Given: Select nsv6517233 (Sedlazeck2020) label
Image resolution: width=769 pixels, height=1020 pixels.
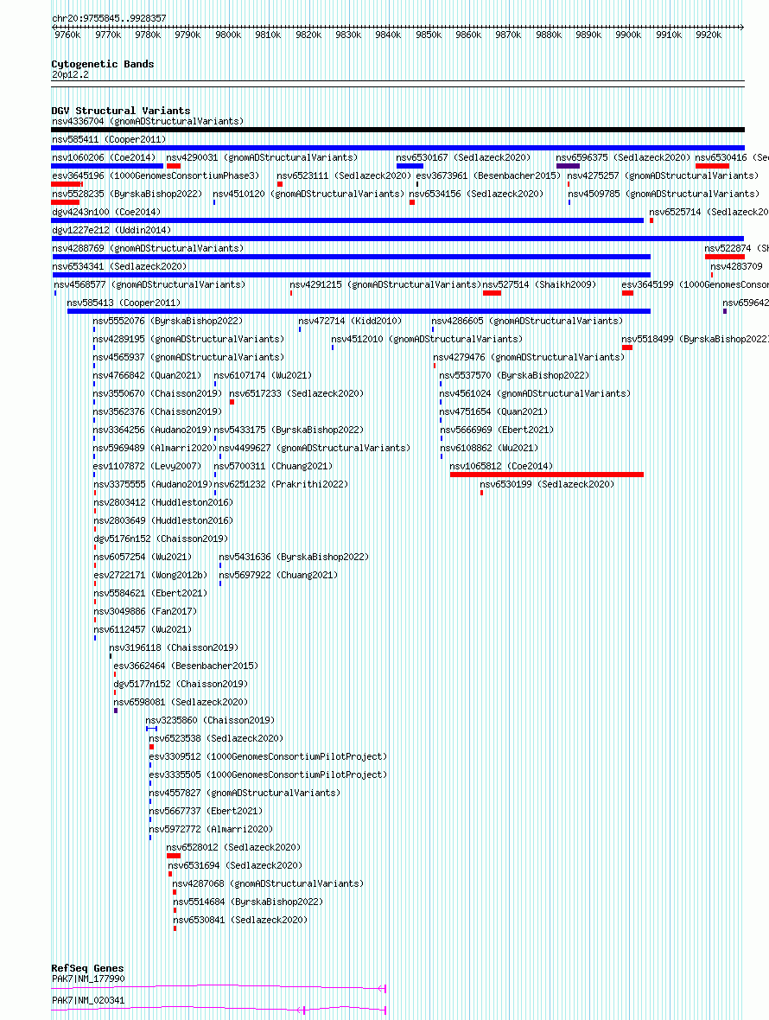Looking at the screenshot, I should 296,394.
